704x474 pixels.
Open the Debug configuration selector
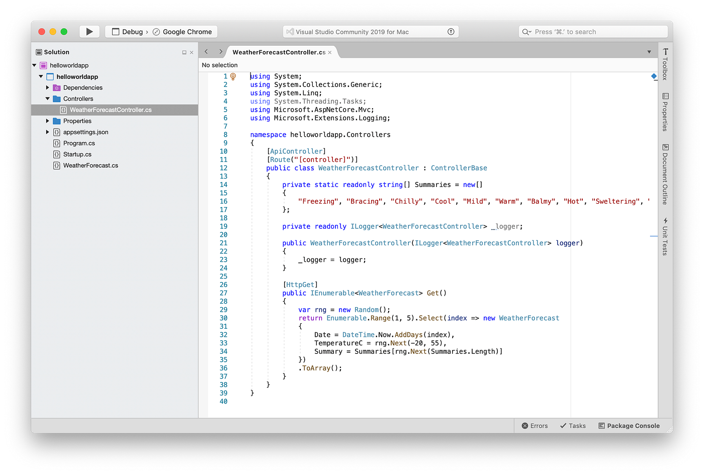[128, 32]
